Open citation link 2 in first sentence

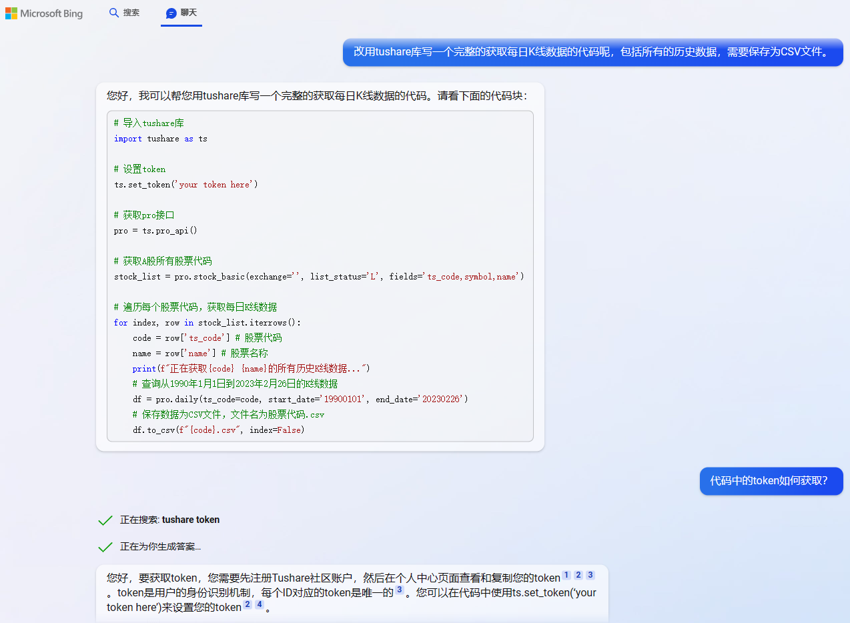point(578,574)
